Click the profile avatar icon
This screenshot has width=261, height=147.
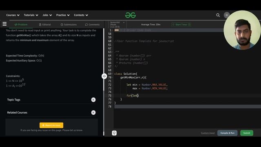[226, 15]
